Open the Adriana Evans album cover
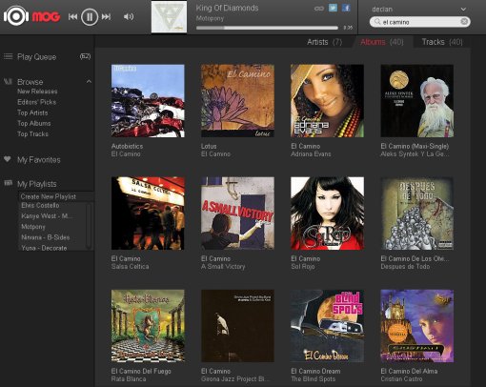 click(x=327, y=101)
